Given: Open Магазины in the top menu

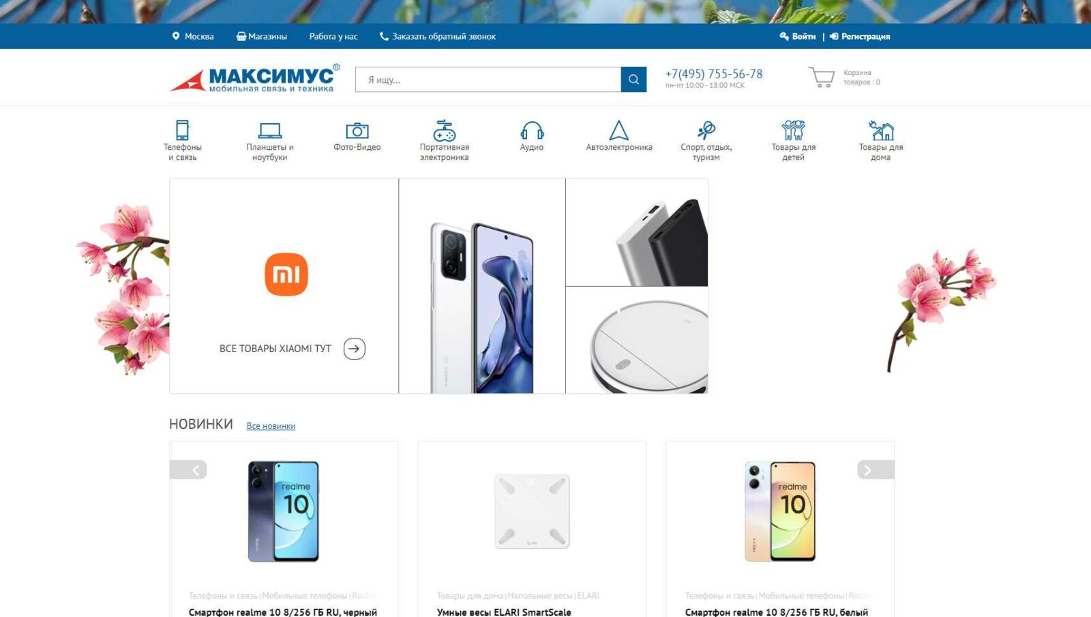Looking at the screenshot, I should tap(262, 36).
